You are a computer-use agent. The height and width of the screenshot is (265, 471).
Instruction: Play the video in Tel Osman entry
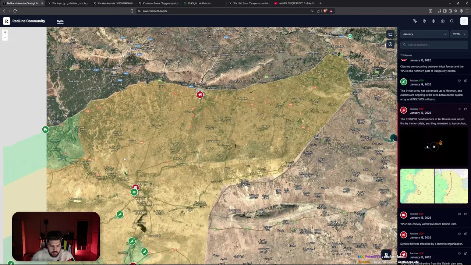[x=434, y=147]
